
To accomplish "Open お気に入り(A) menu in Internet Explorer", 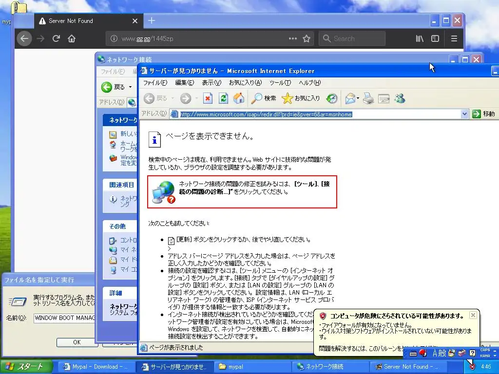I will pos(246,83).
